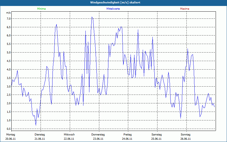Click the date 25.06.11

pos(156,139)
